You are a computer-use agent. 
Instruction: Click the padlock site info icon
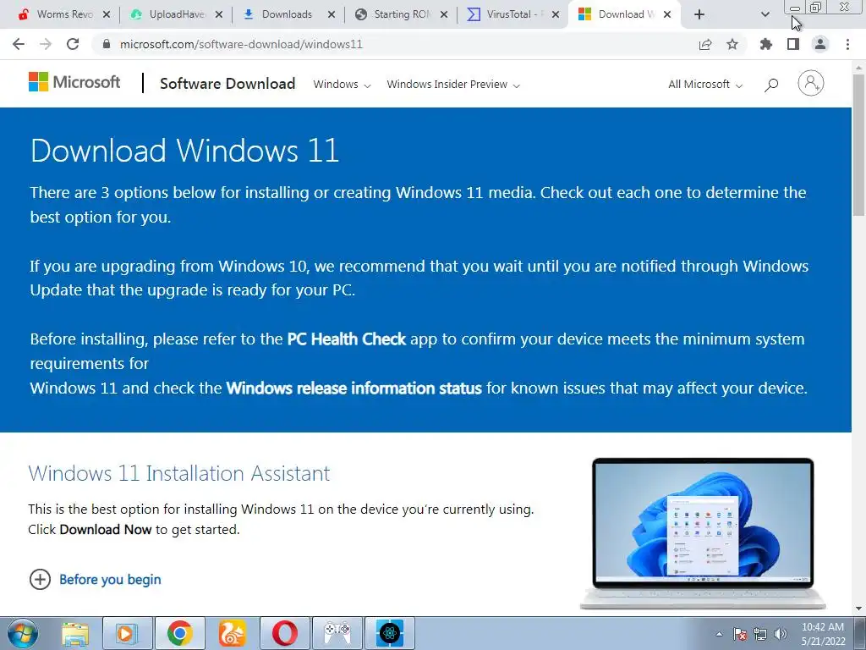tap(107, 44)
